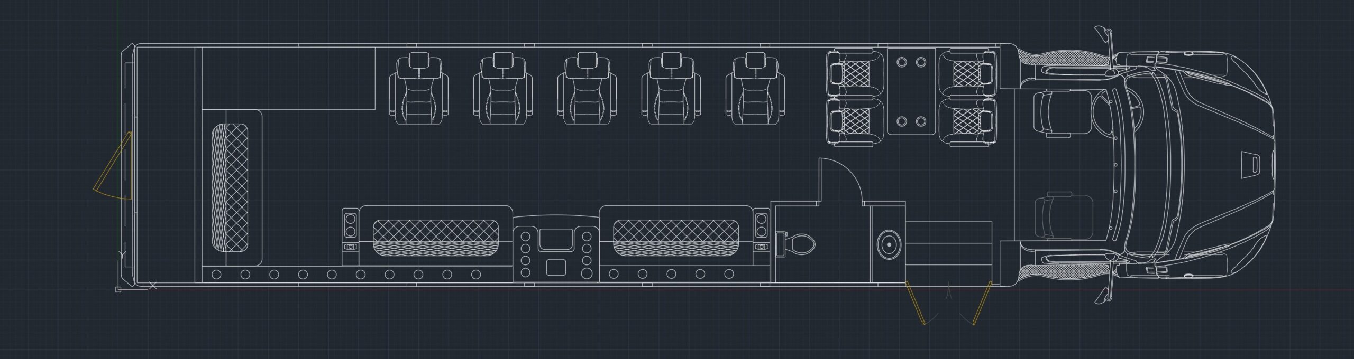
Task: Select the speaker left of the left sofa
Action: 350,223
